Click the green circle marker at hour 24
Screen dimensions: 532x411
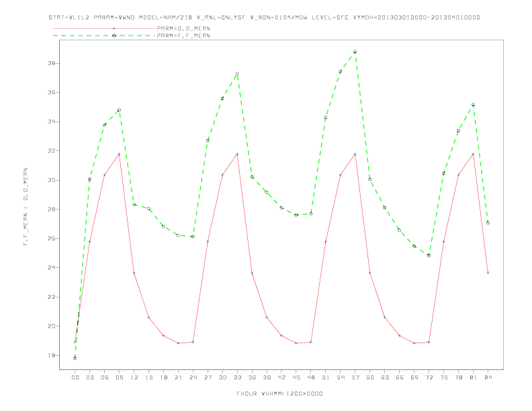(193, 236)
